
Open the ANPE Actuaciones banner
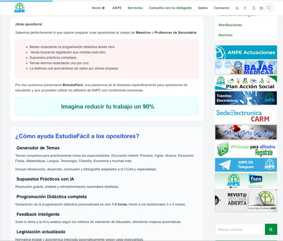pyautogui.click(x=246, y=52)
